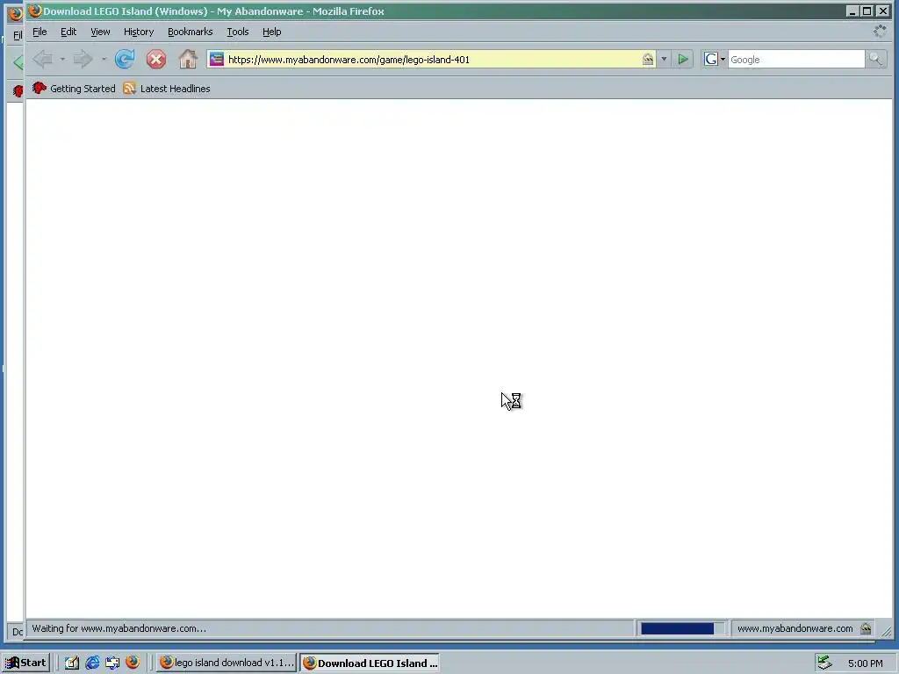Screen dimensions: 899x674
Task: Click the Start button
Action: (x=26, y=663)
